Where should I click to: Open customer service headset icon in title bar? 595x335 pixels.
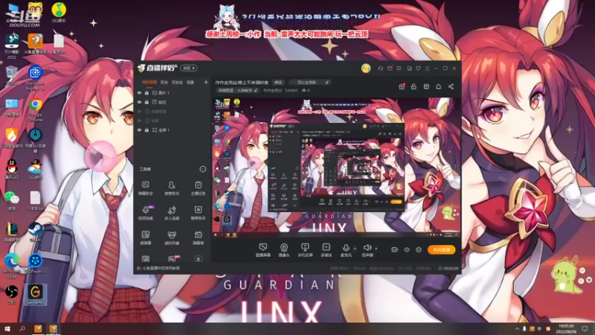pos(380,68)
